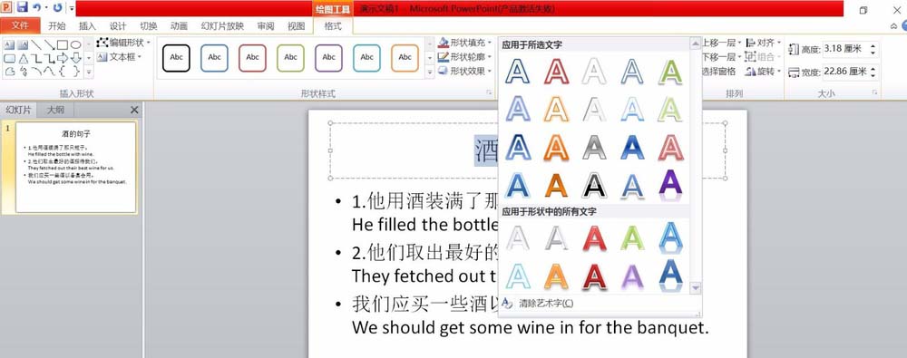The width and height of the screenshot is (907, 358).
Task: Switch to the Review (审阅) tab
Action: [x=266, y=26]
